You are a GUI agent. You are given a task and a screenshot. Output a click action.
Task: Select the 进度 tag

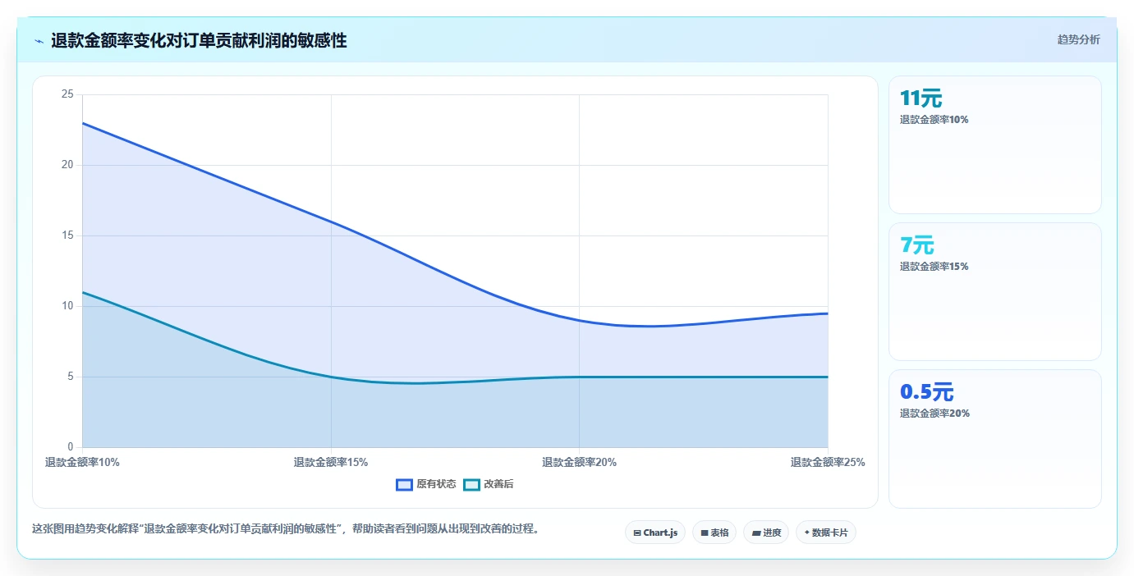coord(766,533)
